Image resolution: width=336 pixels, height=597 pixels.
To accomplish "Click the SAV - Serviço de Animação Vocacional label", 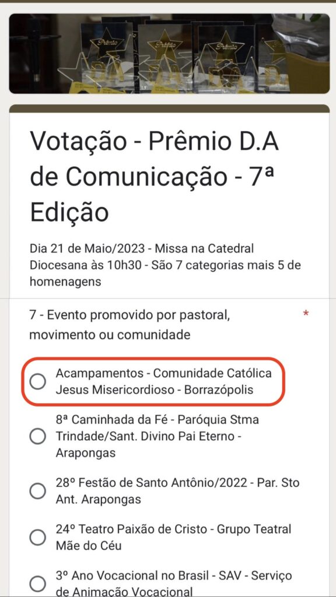I will click(x=174, y=582).
